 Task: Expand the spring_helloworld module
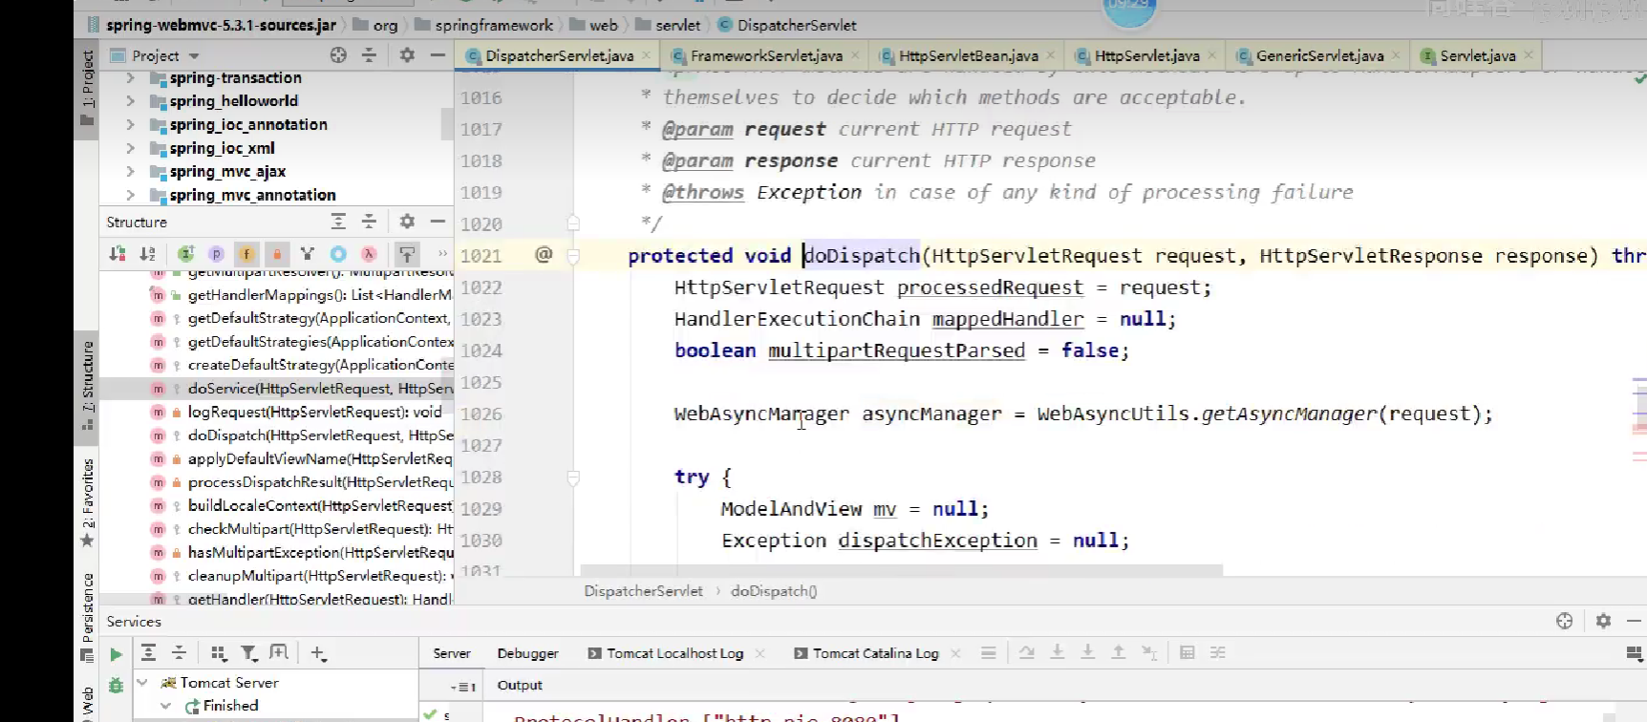pyautogui.click(x=130, y=101)
